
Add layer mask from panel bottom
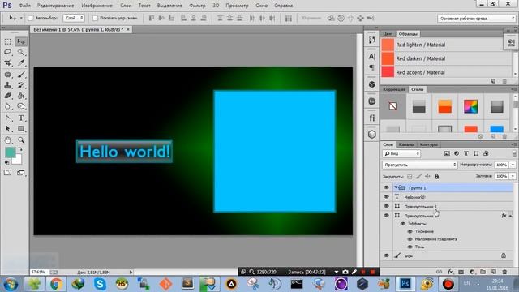(x=461, y=272)
